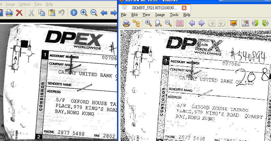271x141 pixels.
Task: Show image information via blue info icon
Action: 74,13
